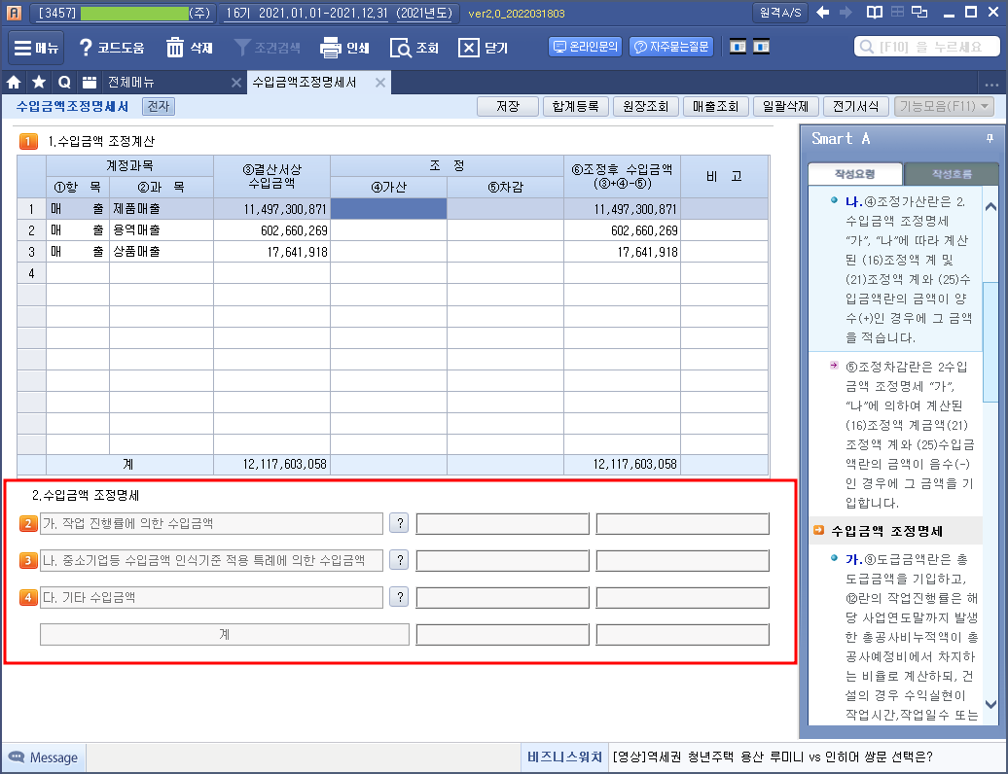Click the open book icon in title bar
The image size is (1008, 774).
point(875,13)
